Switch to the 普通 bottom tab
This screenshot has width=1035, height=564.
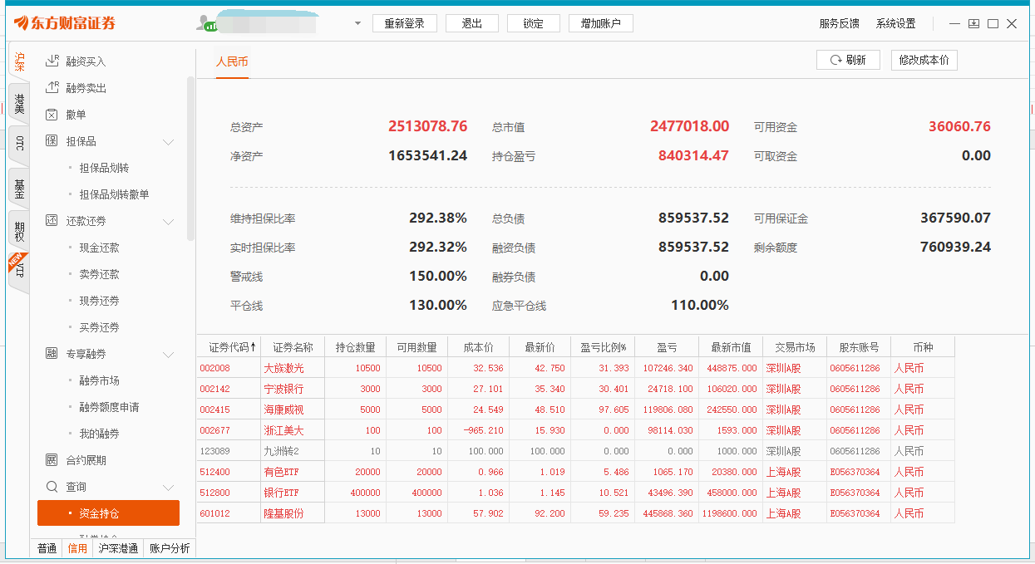(47, 548)
